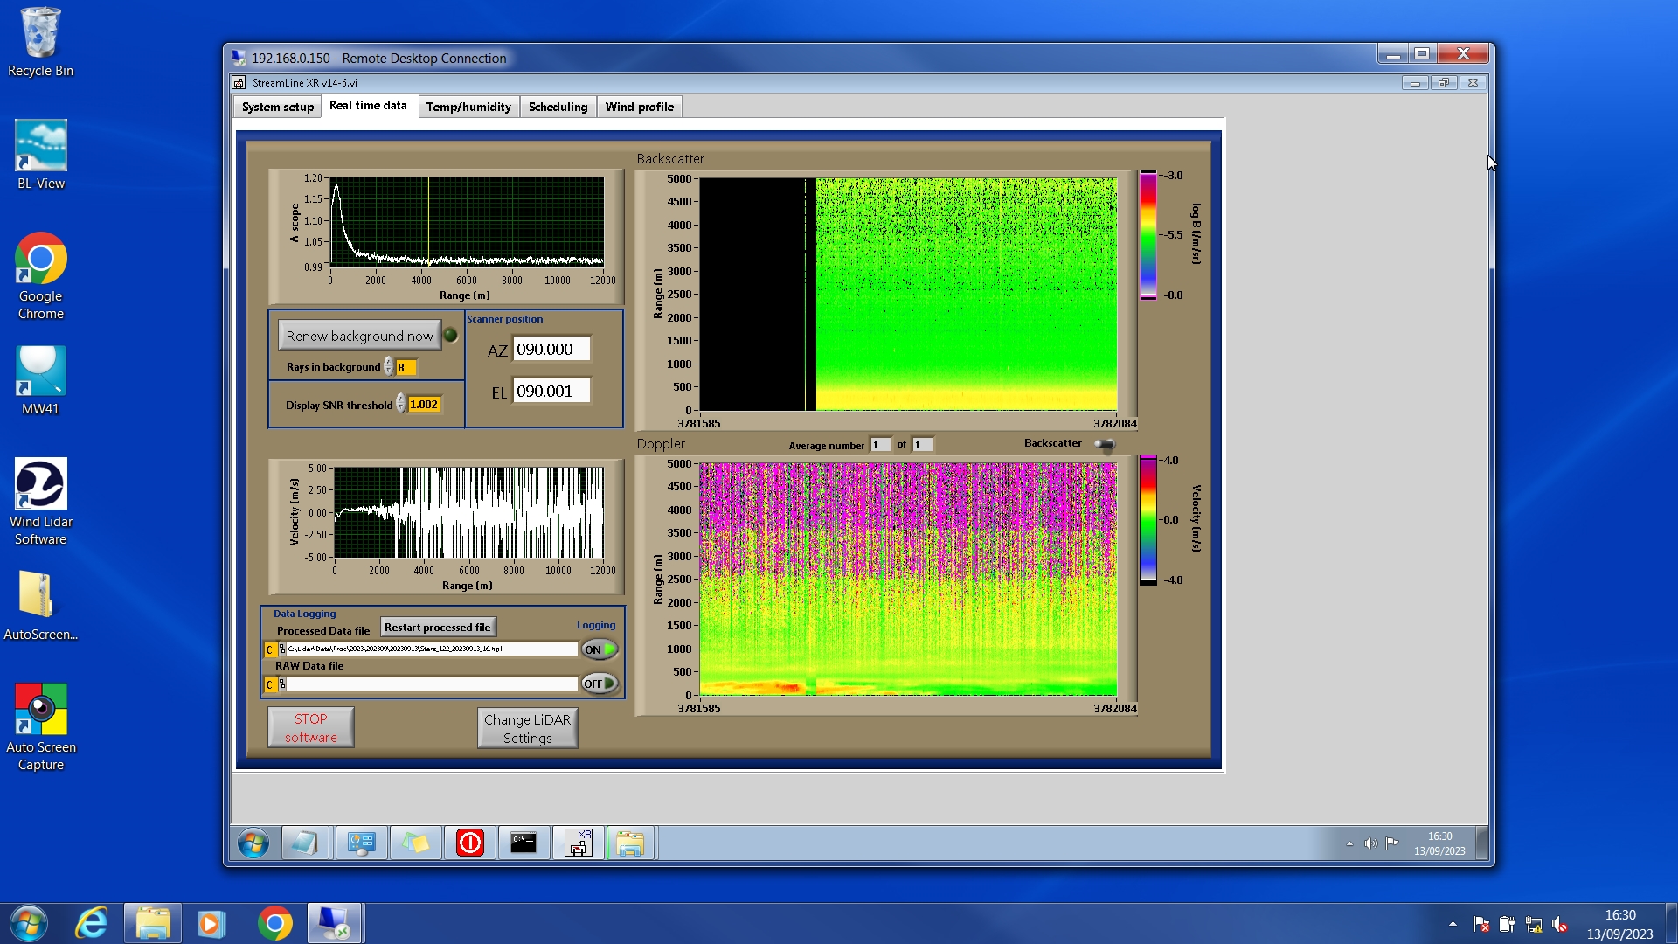
Task: Open the Temp/humidity tab
Action: click(468, 107)
